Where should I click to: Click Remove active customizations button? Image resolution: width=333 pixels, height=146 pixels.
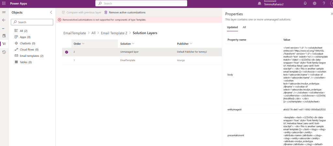tap(125, 12)
